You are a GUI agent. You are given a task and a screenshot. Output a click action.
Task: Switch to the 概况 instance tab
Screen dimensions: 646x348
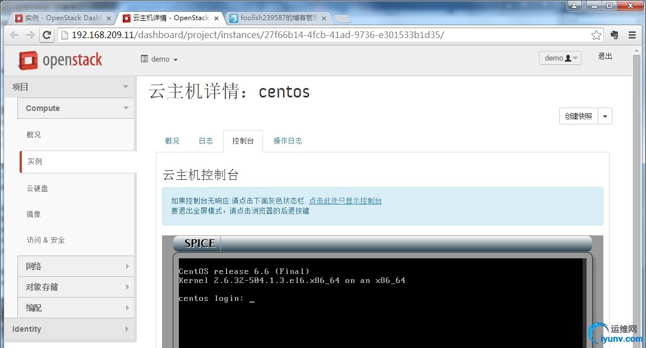[x=172, y=141]
